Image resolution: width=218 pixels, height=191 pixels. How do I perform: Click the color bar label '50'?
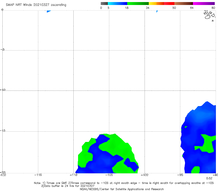pos(174,8)
